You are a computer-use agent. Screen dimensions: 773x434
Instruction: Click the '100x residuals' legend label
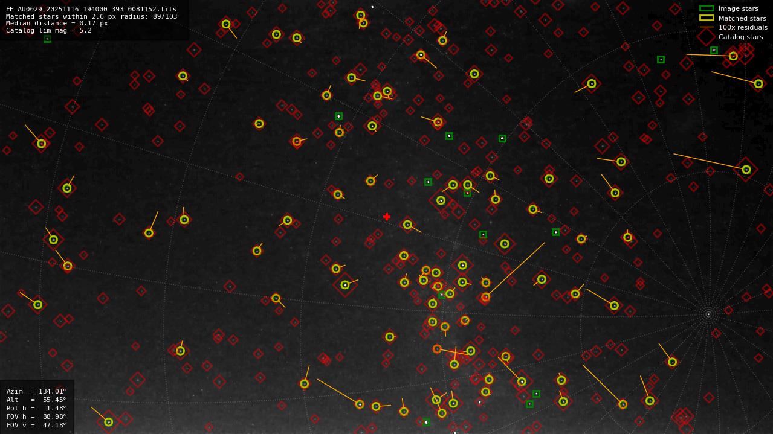click(x=743, y=27)
